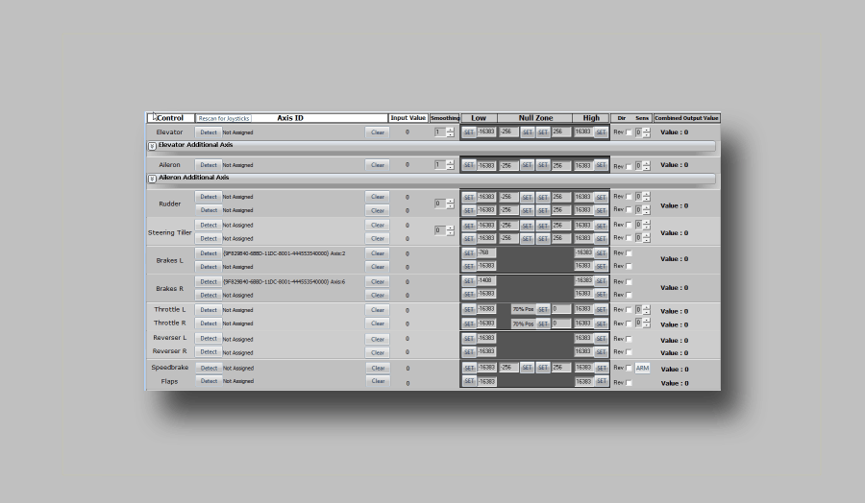Image resolution: width=865 pixels, height=503 pixels.
Task: Expand the Aileron Additional Axis section
Action: coord(152,179)
